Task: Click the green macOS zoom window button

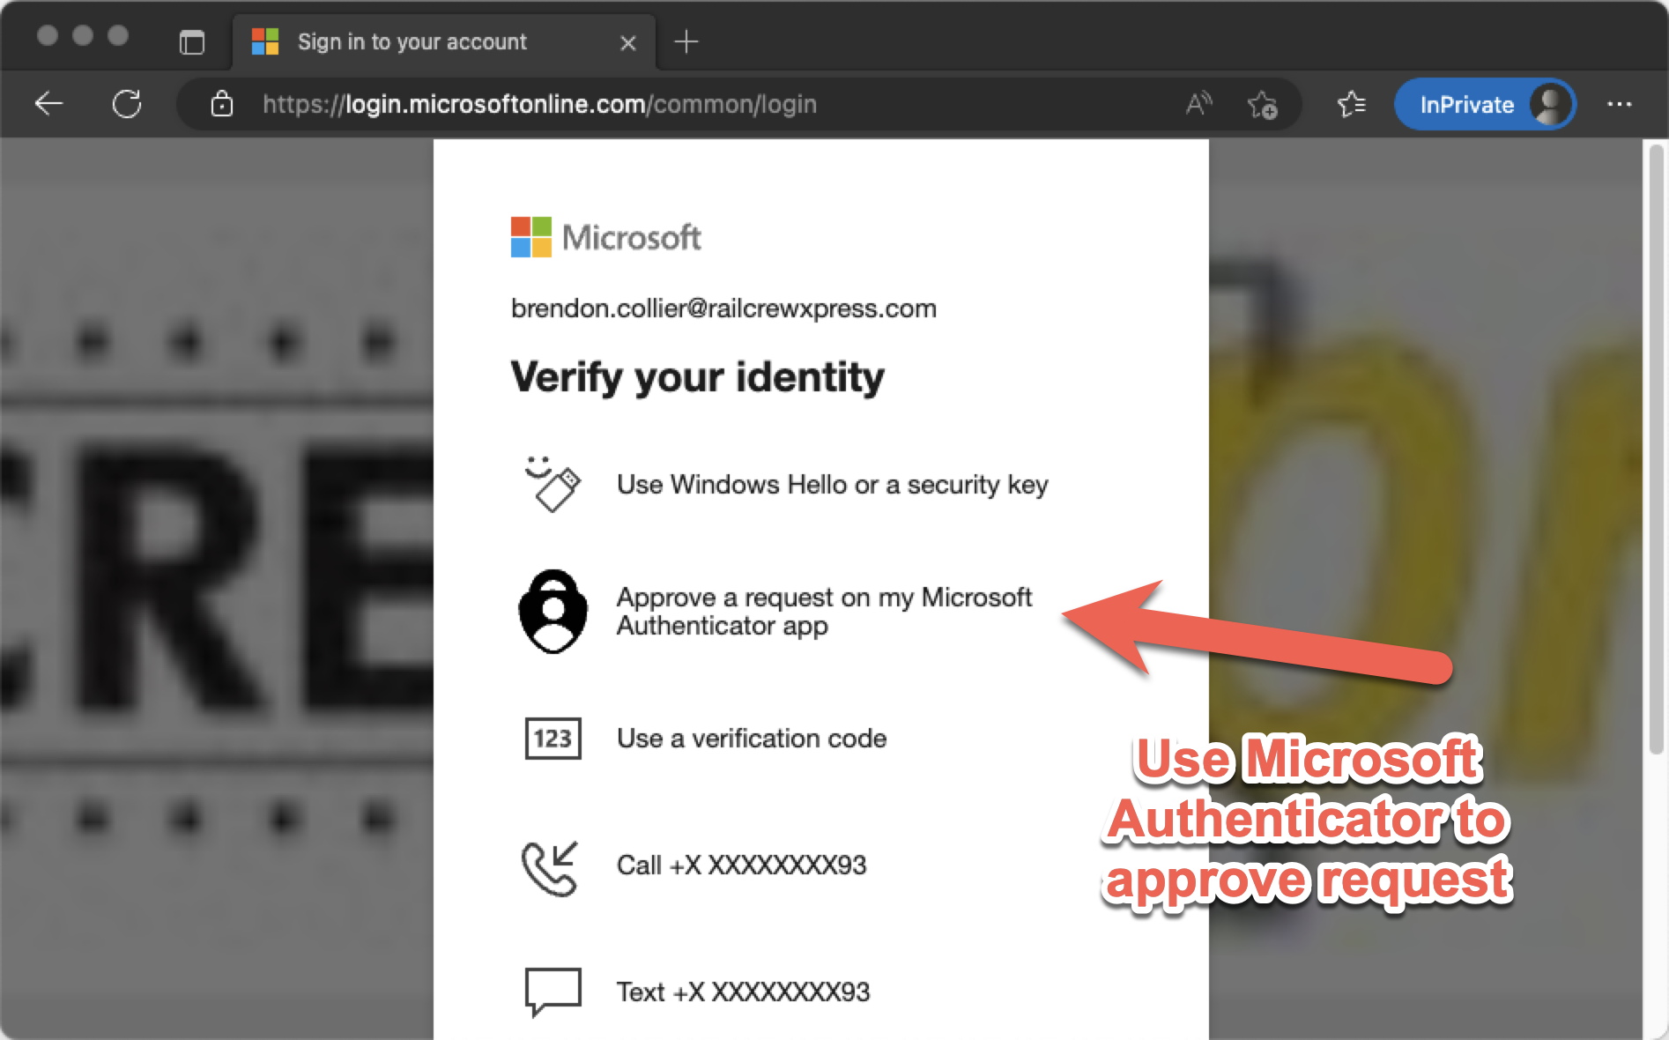Action: point(118,35)
